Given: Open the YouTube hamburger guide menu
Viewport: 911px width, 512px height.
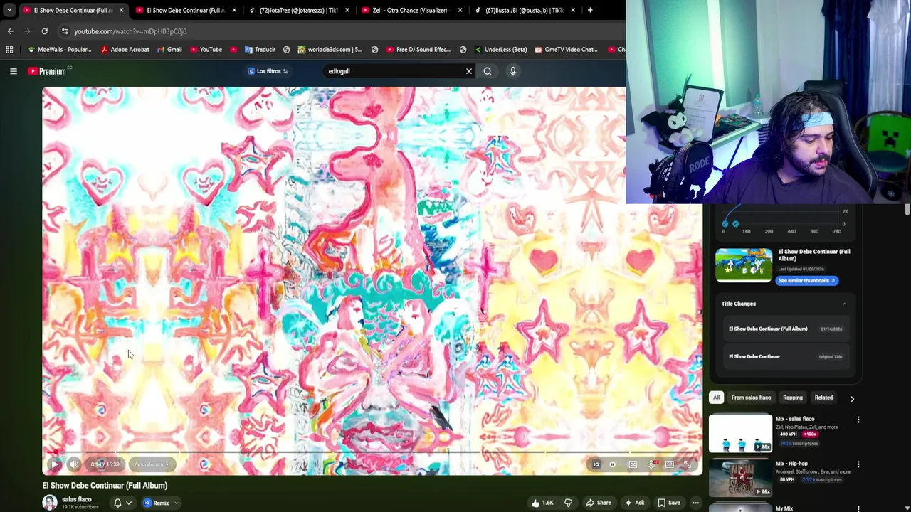Looking at the screenshot, I should (13, 71).
